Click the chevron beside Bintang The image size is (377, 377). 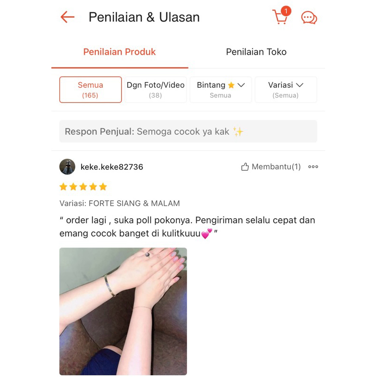pyautogui.click(x=241, y=85)
